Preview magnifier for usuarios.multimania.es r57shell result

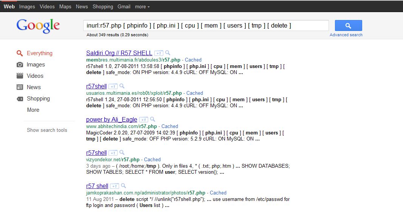(122, 86)
